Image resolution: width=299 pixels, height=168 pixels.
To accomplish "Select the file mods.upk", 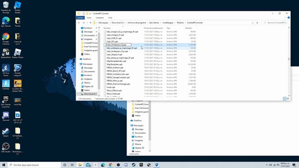I will point(111,87).
